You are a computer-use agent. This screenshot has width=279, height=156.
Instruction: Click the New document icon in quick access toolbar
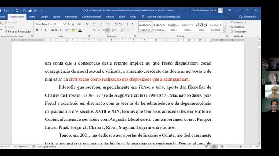(24, 10)
